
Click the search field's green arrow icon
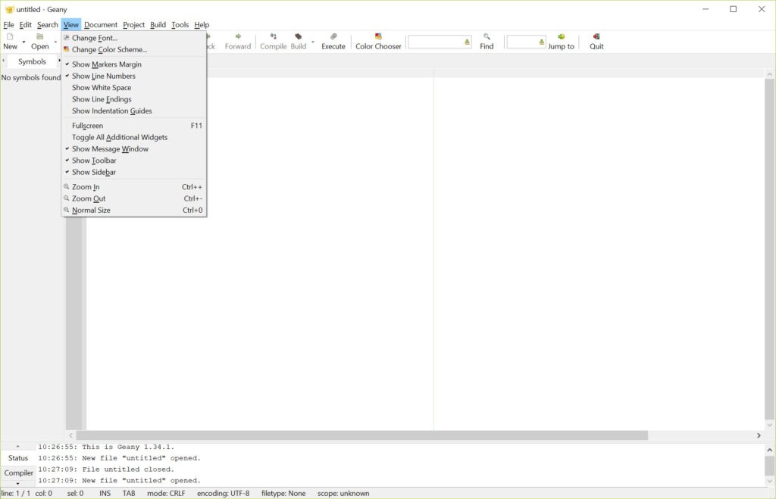(x=467, y=42)
